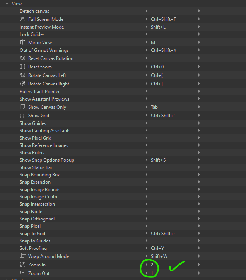Click the Tab shortcut for Show Canvas Only
The height and width of the screenshot is (280, 246).
154,107
